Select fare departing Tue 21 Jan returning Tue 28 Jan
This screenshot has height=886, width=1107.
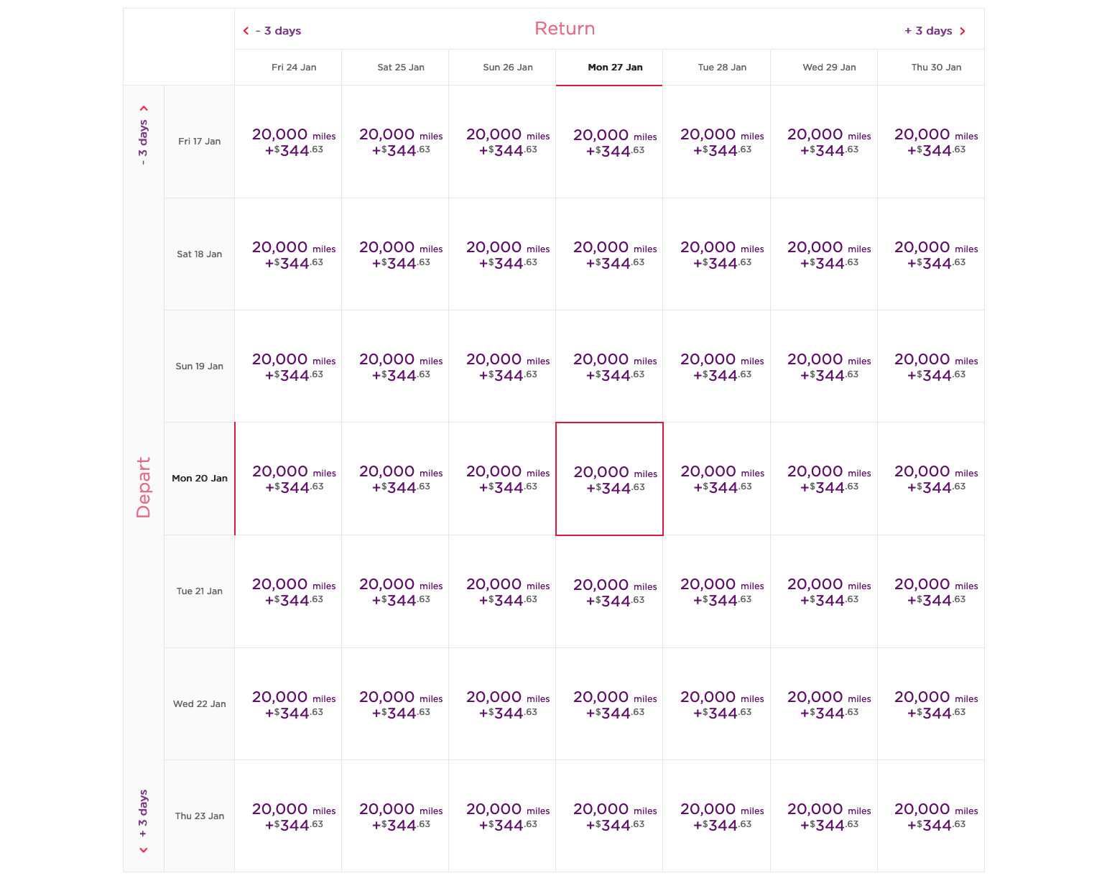pyautogui.click(x=716, y=591)
